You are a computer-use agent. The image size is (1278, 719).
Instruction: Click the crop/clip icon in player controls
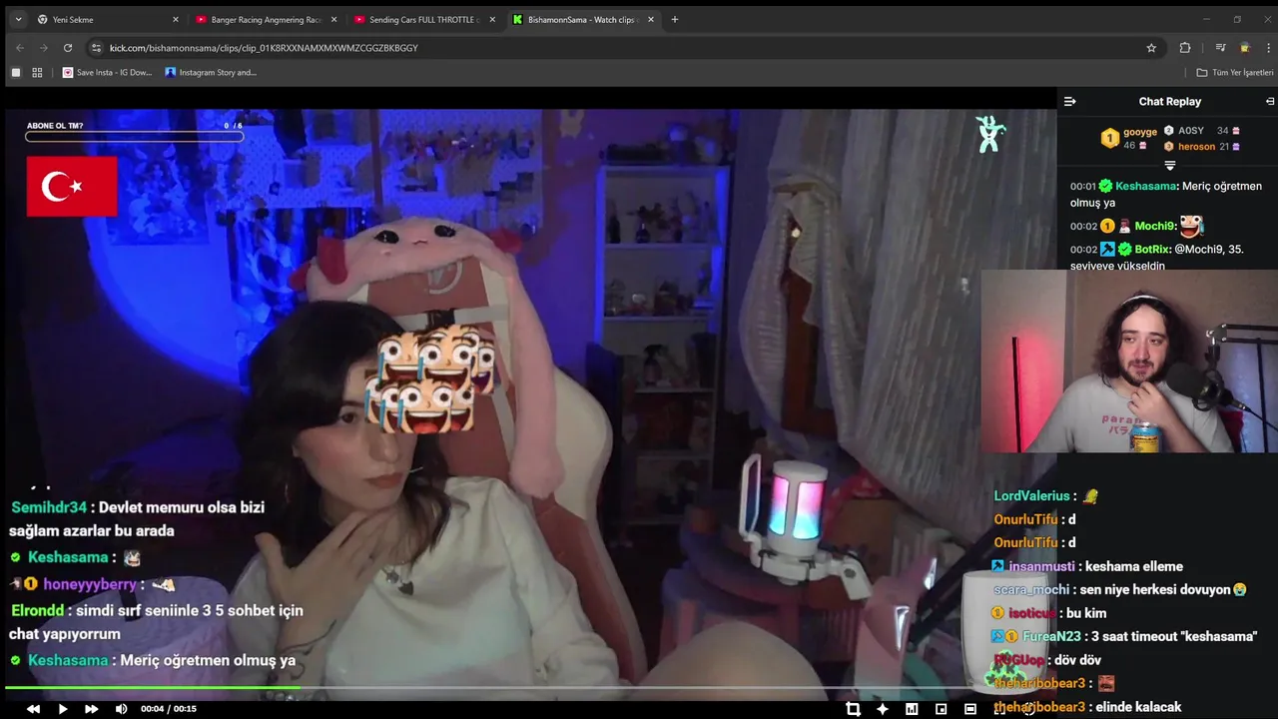coord(853,709)
